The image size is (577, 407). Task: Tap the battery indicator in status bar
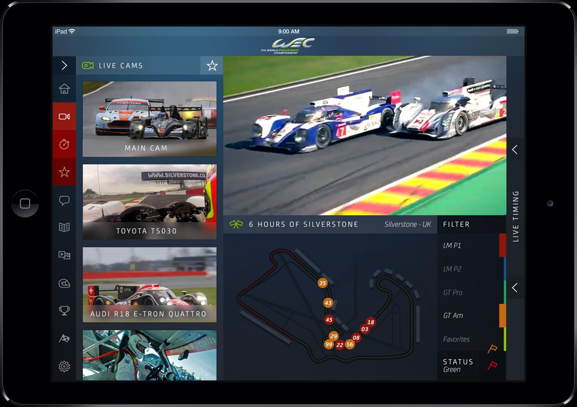512,31
